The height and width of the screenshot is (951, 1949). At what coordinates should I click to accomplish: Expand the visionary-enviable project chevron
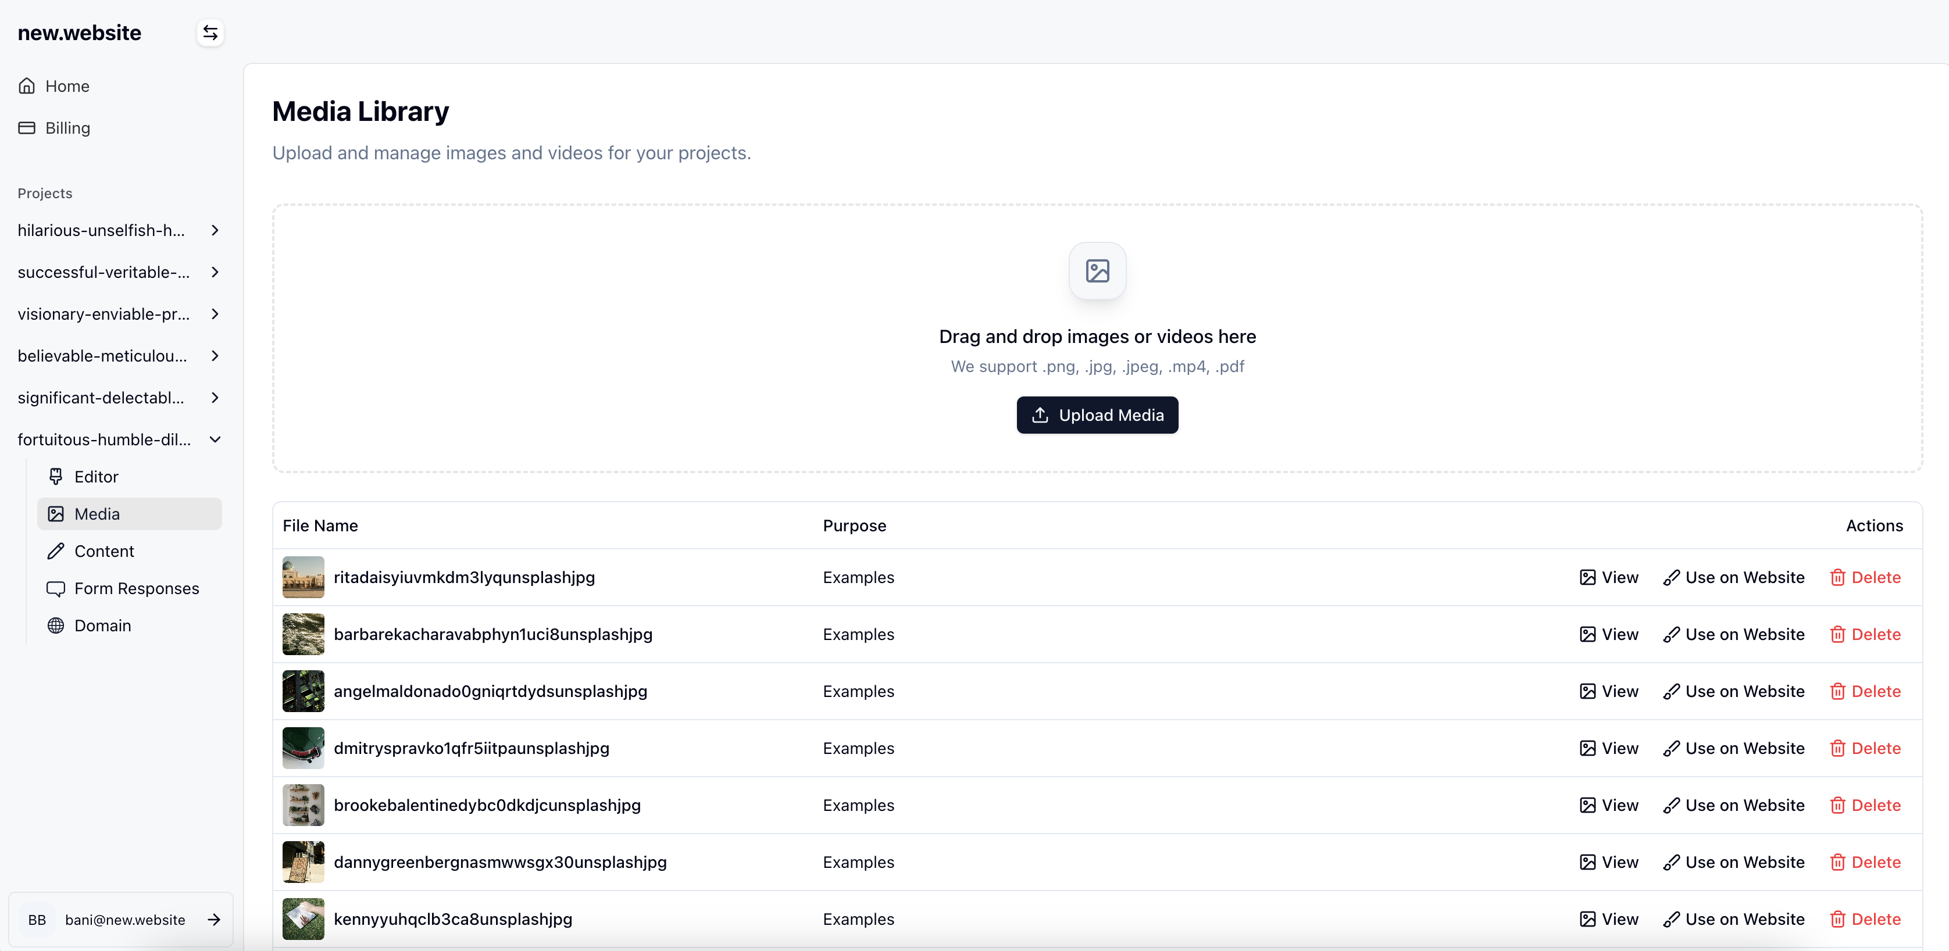pyautogui.click(x=215, y=314)
